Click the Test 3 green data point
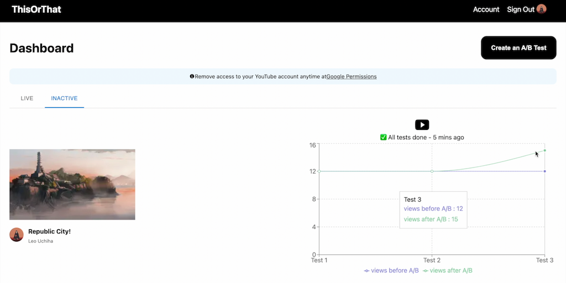Image resolution: width=566 pixels, height=283 pixels. [545, 150]
